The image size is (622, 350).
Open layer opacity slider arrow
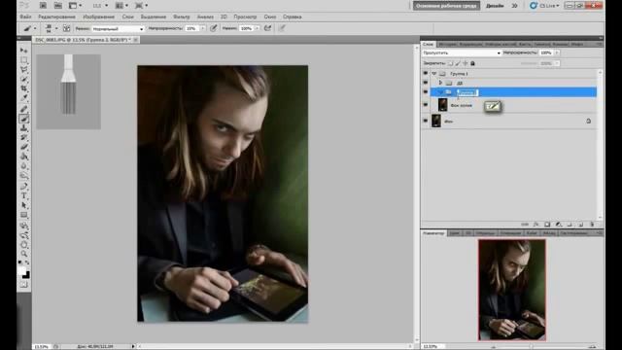click(557, 52)
